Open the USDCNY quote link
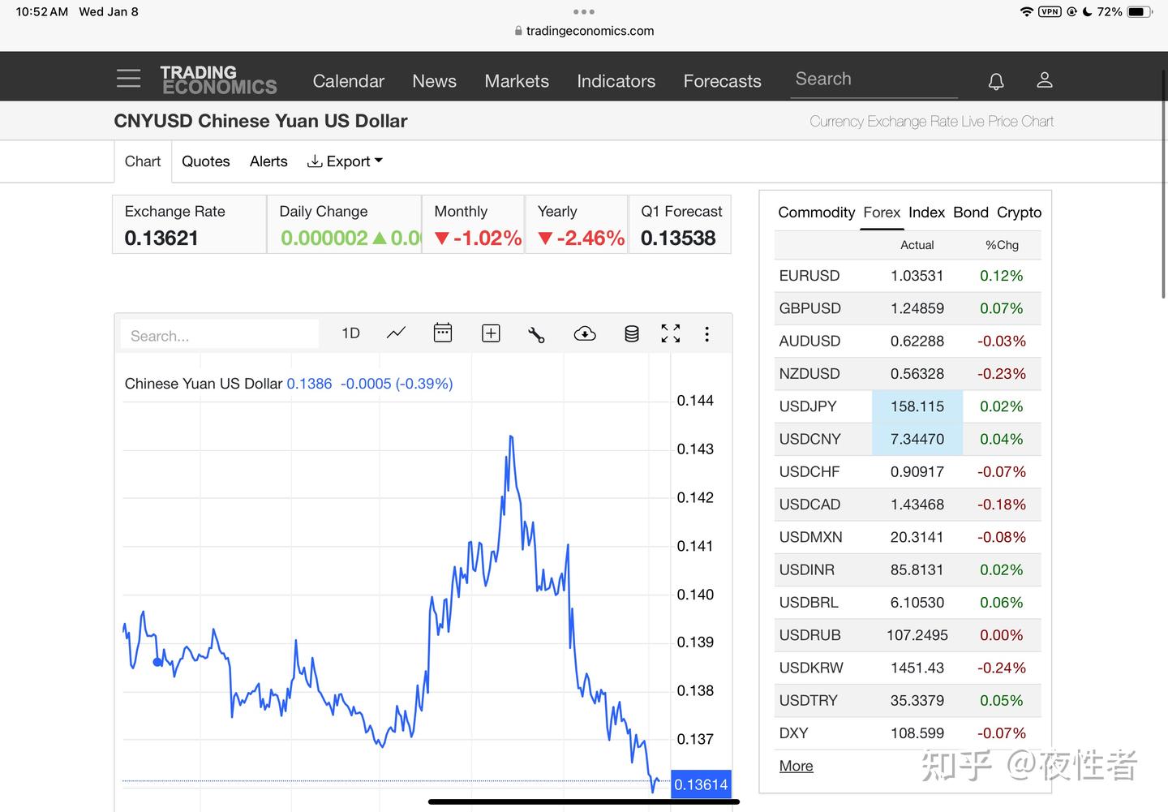The width and height of the screenshot is (1168, 812). pyautogui.click(x=809, y=439)
